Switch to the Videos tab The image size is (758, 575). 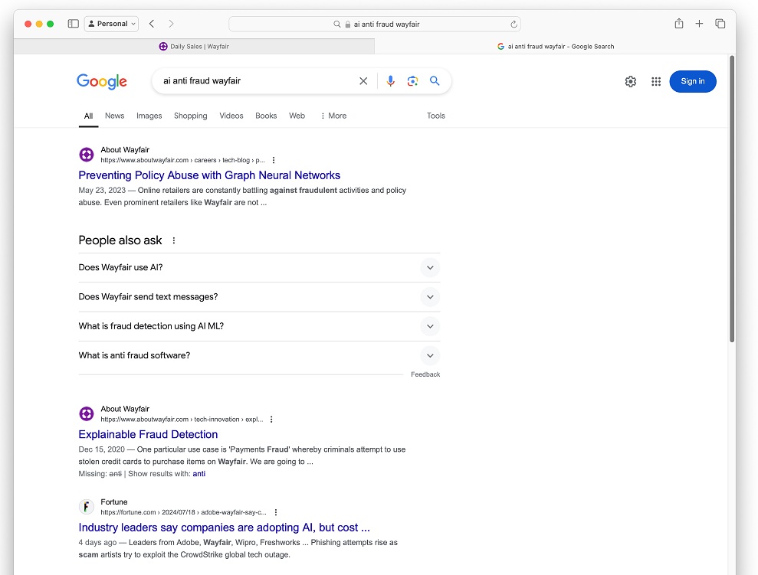click(231, 116)
